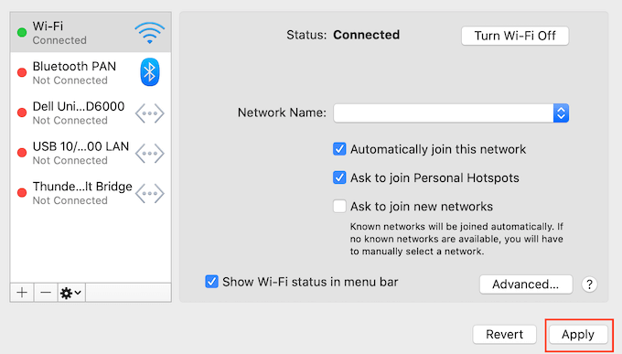Select the Bluetooth PAN service

[91, 72]
